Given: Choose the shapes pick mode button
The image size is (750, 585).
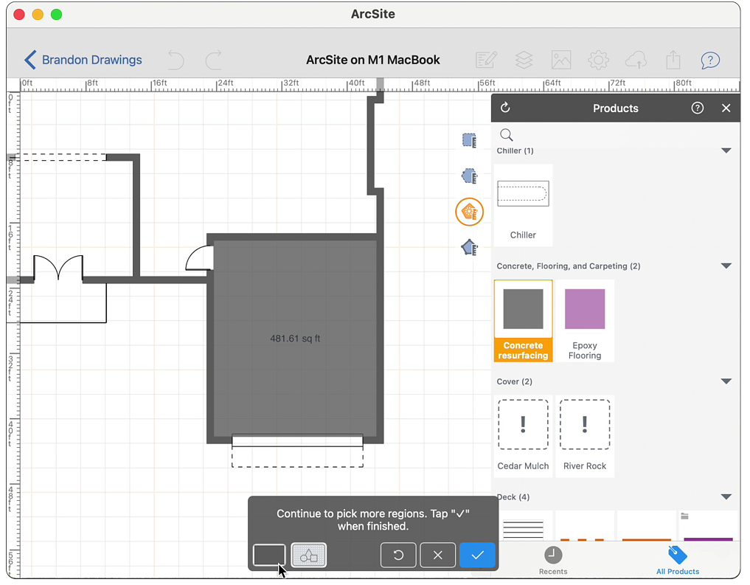Looking at the screenshot, I should point(308,555).
